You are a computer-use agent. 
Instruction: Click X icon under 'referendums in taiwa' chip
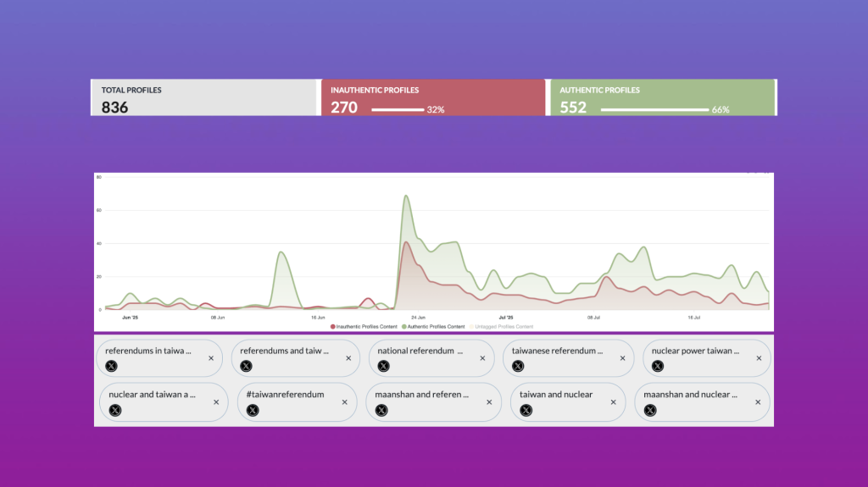click(x=111, y=366)
